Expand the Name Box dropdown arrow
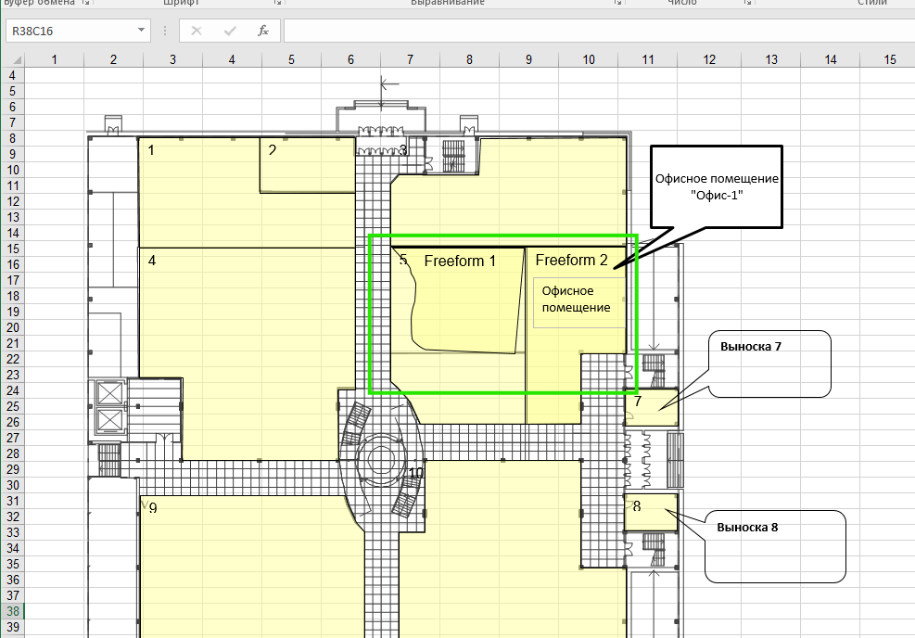This screenshot has width=915, height=638. point(141,31)
